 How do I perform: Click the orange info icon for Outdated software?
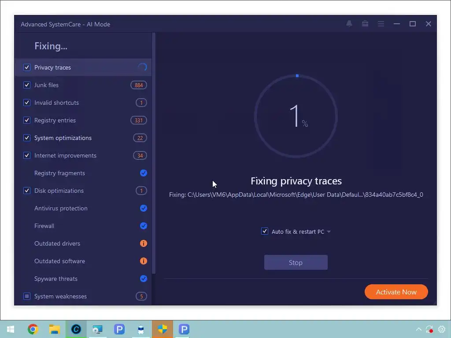tap(144, 261)
